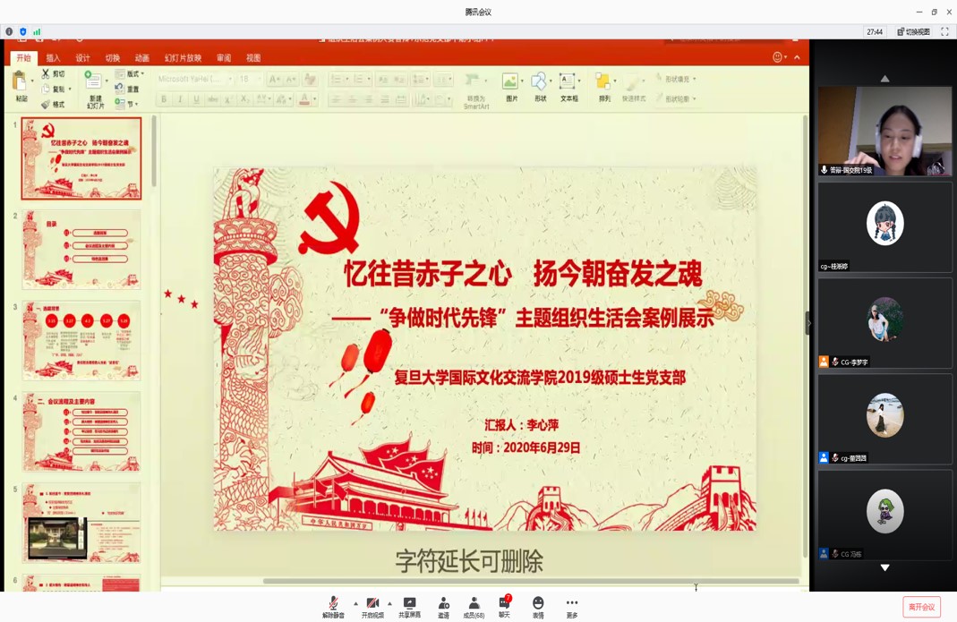The height and width of the screenshot is (622, 957).
Task: Click the red 离开会议 button
Action: (921, 607)
